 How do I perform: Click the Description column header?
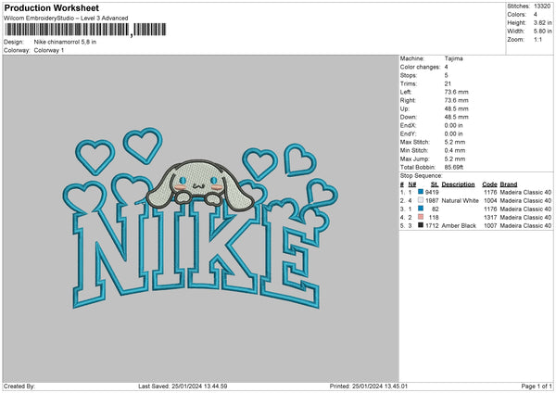coord(459,184)
